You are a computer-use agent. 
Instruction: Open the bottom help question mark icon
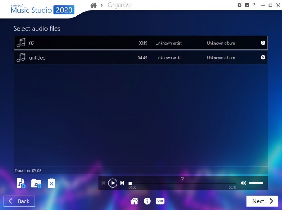[x=147, y=201]
